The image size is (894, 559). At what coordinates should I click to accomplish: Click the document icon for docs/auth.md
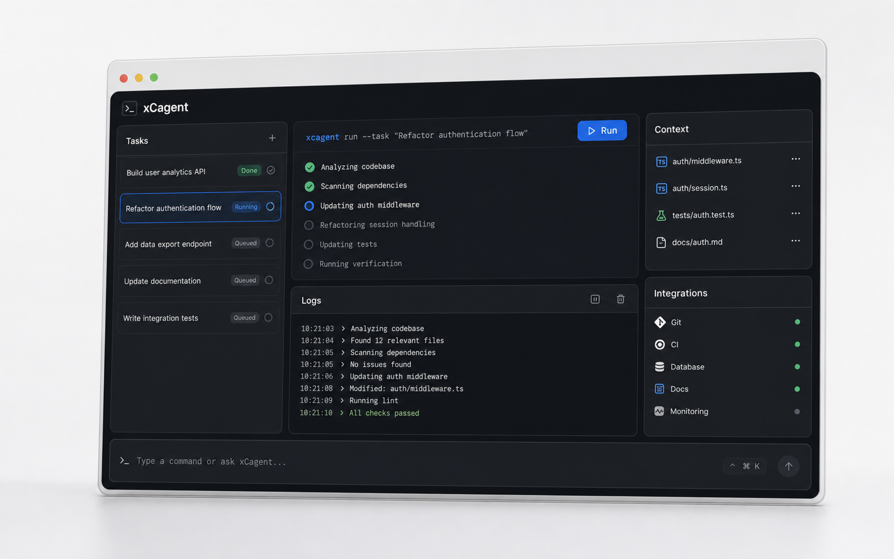click(661, 242)
